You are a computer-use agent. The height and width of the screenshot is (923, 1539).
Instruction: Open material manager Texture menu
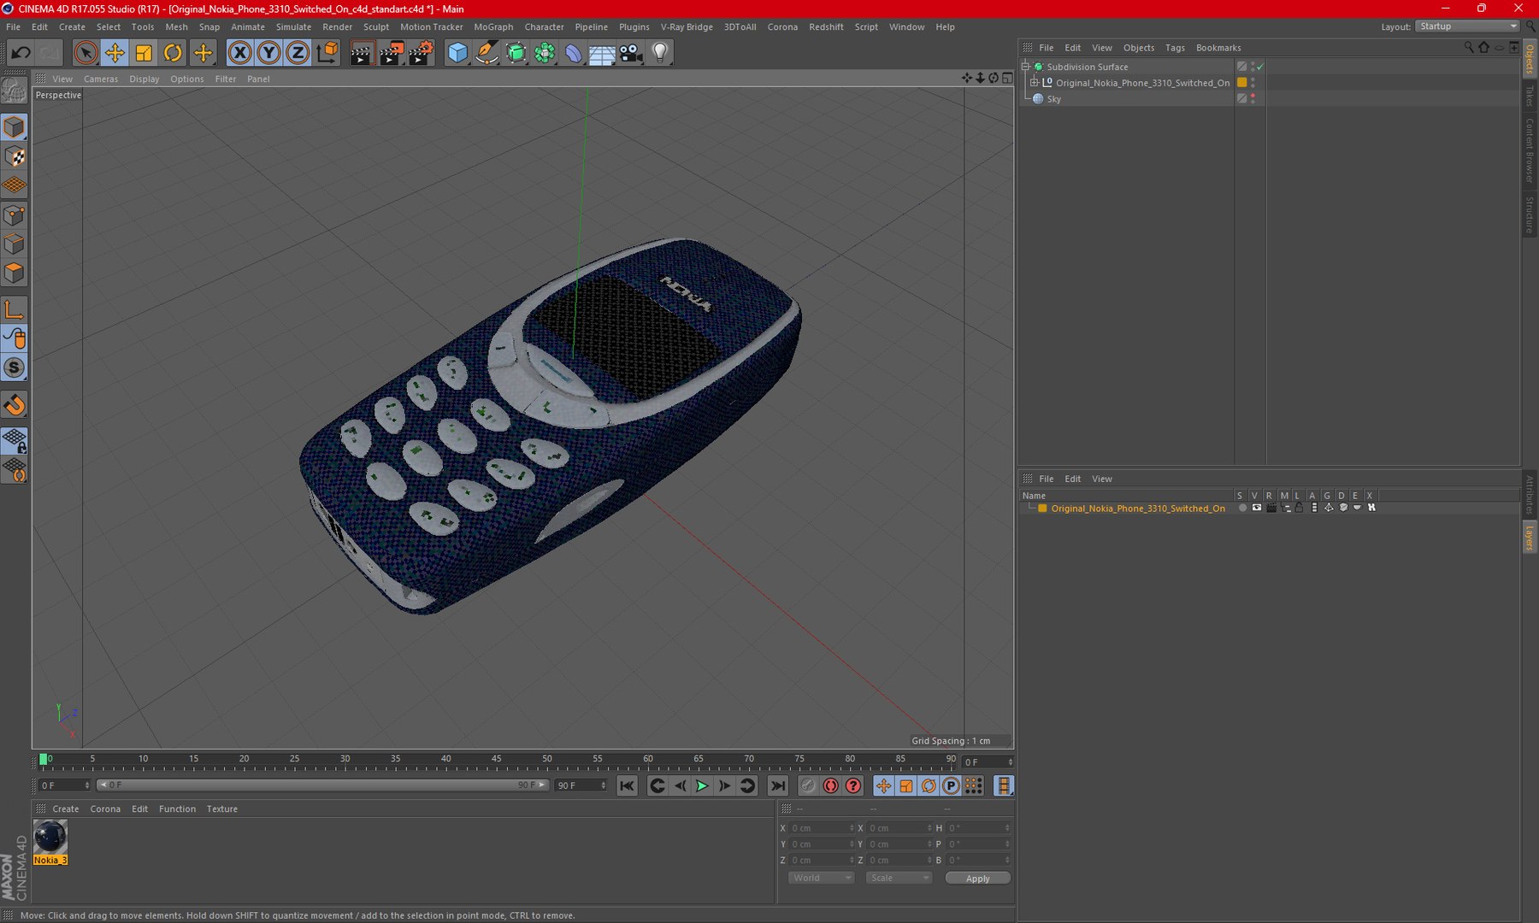click(x=221, y=809)
